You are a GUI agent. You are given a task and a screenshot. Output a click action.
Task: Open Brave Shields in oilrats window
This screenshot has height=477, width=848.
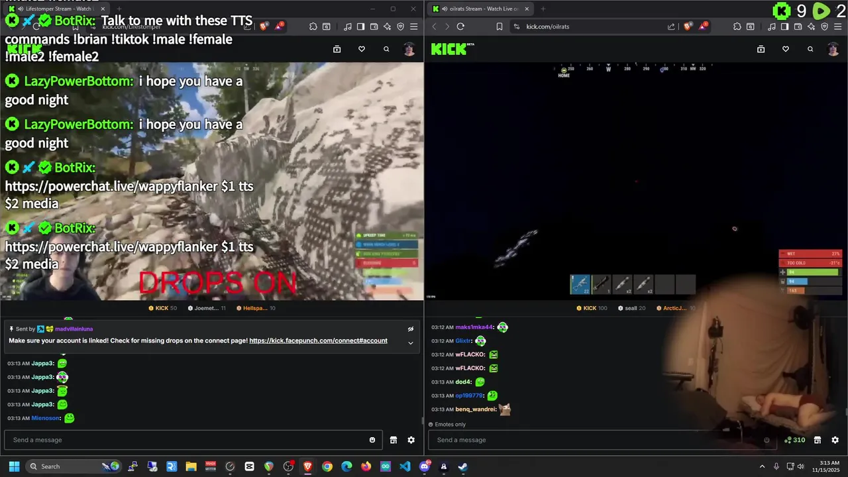(688, 26)
